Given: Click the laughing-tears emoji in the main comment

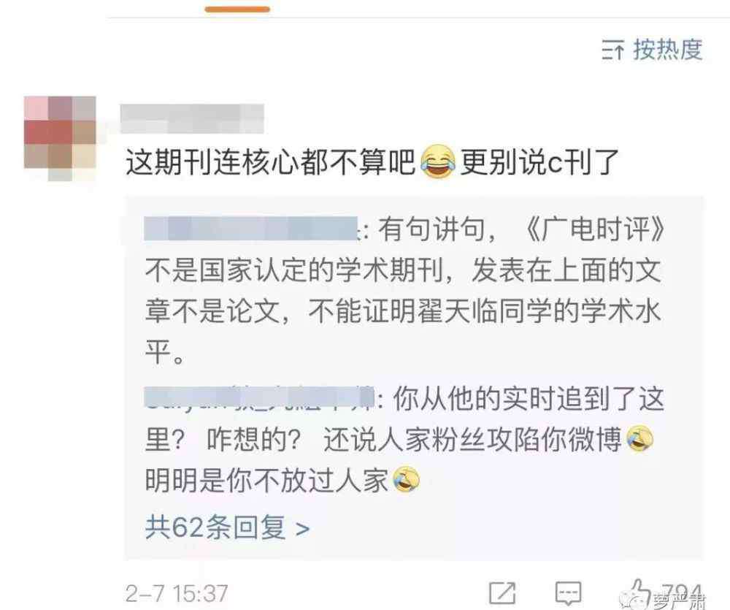Looking at the screenshot, I should 437,161.
